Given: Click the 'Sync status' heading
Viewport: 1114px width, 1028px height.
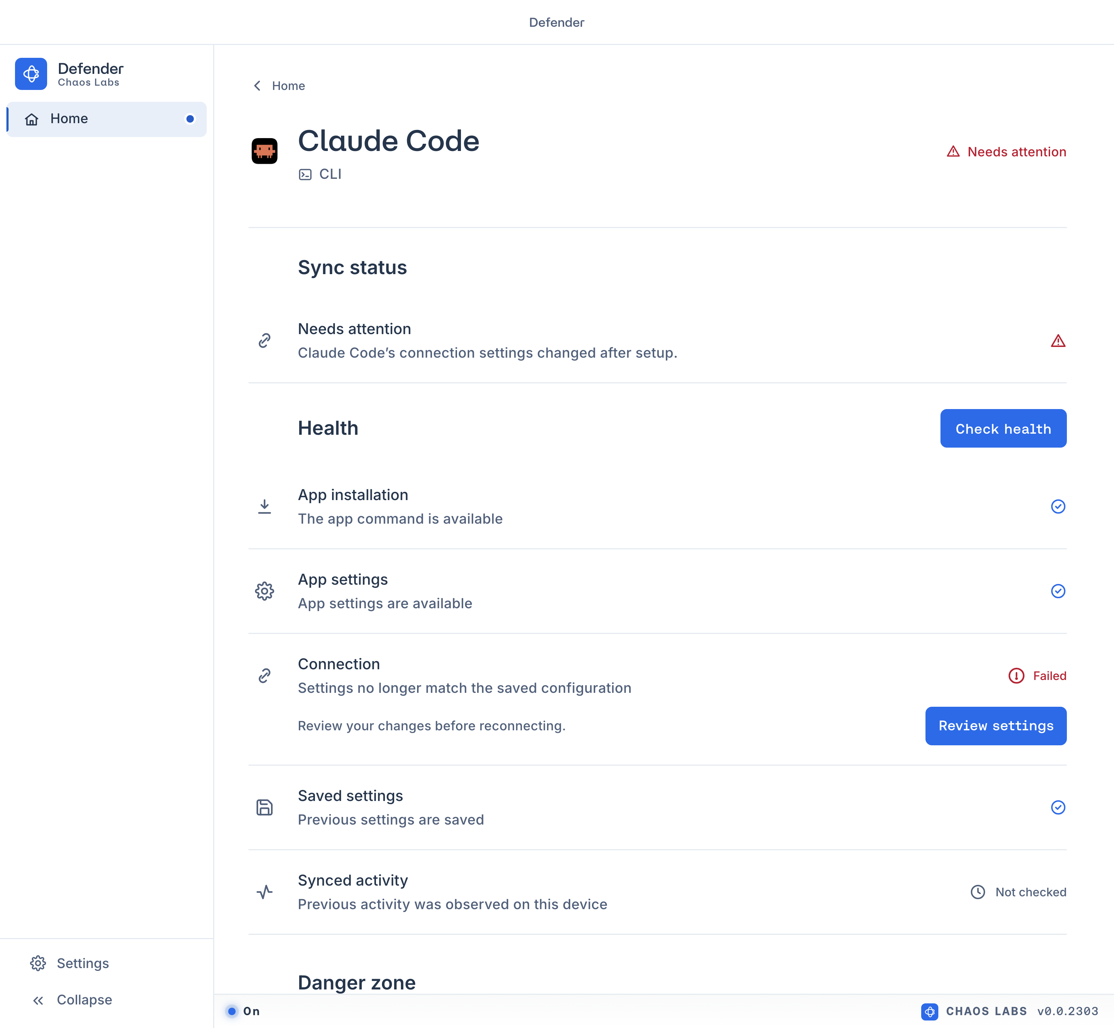Looking at the screenshot, I should tap(352, 268).
